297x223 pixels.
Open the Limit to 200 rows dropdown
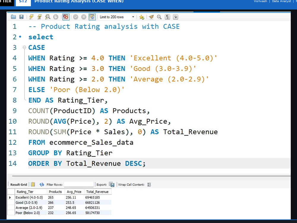(117, 17)
